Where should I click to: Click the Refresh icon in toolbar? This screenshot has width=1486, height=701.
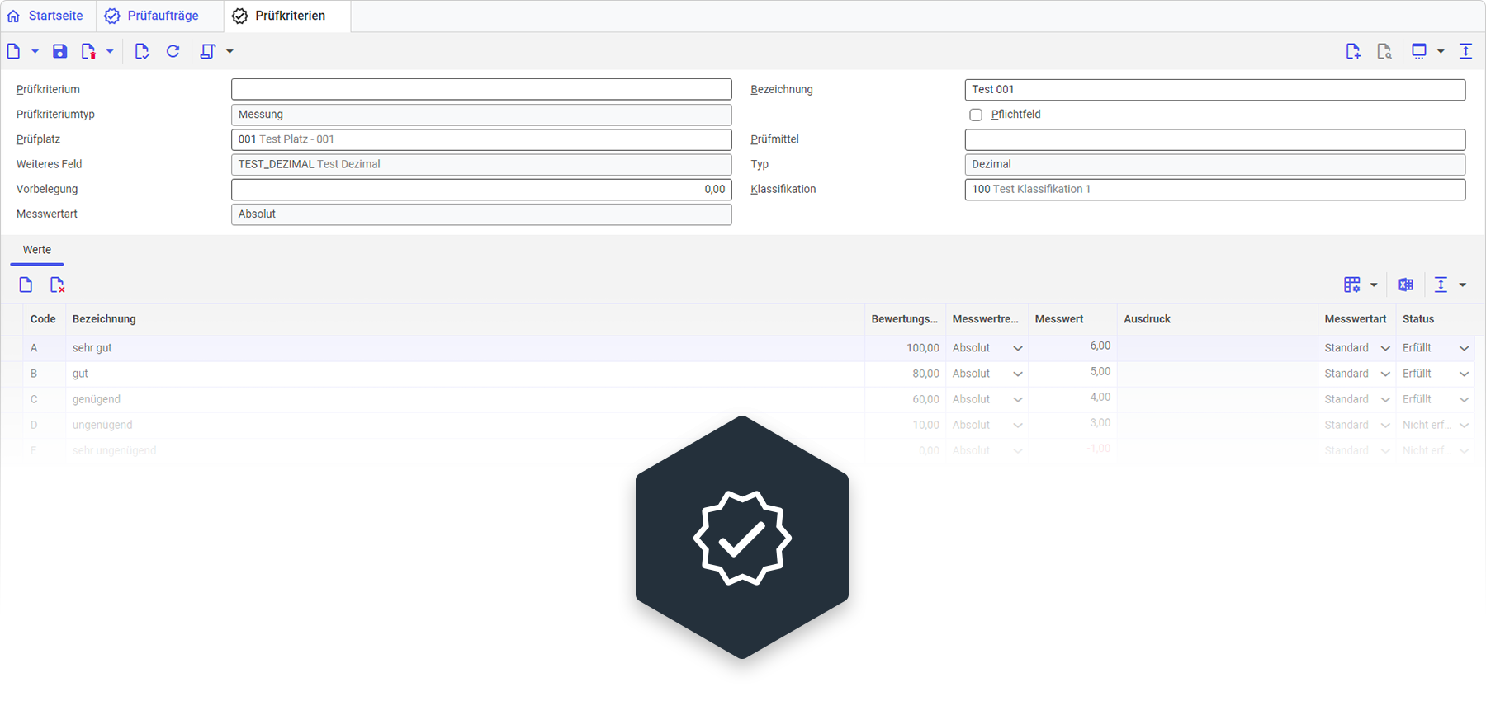point(173,51)
